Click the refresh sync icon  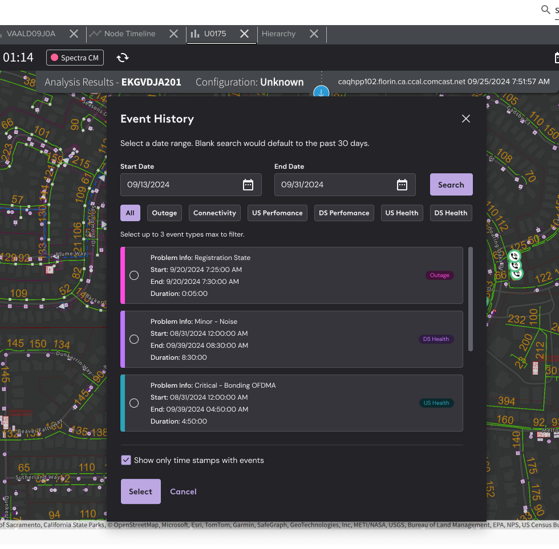(x=123, y=58)
